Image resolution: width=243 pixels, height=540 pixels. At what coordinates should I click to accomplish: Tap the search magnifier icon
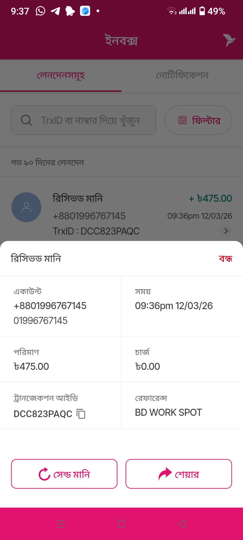tap(26, 120)
